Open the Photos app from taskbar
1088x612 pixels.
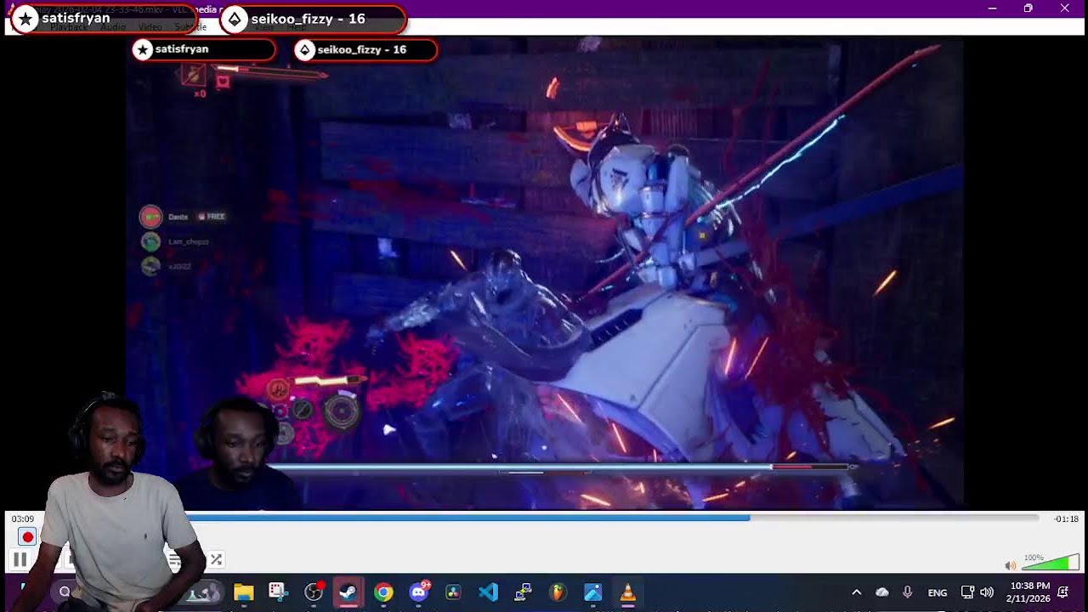[x=592, y=592]
